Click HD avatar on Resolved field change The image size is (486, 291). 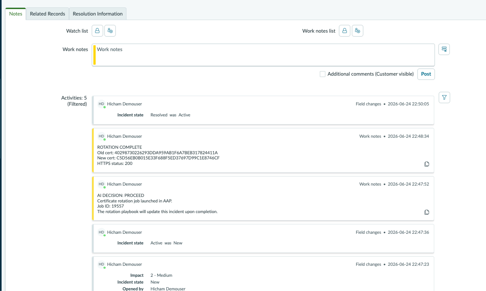[101, 104]
